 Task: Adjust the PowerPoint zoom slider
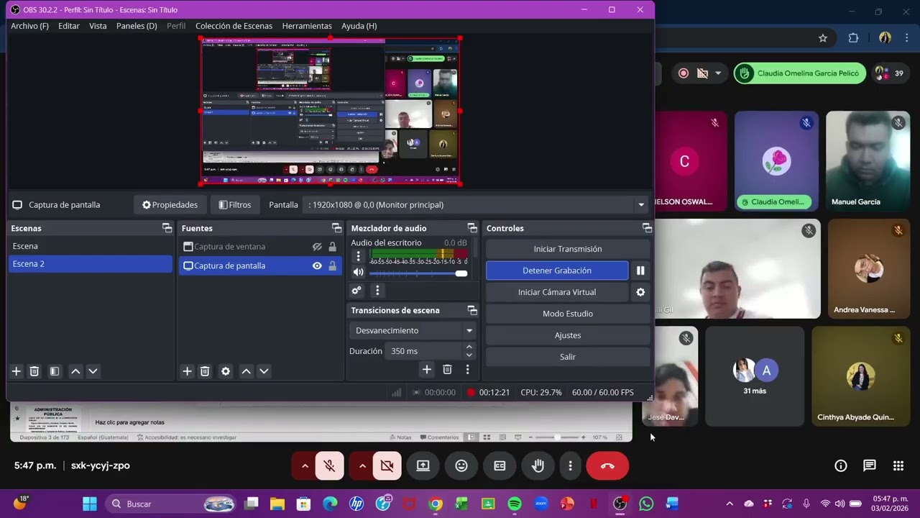(558, 437)
